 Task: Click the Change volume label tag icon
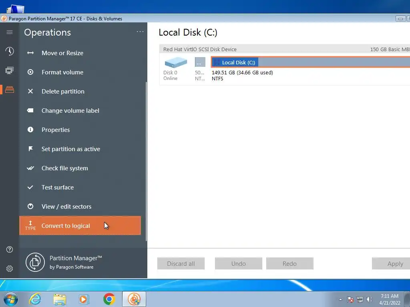pos(30,110)
